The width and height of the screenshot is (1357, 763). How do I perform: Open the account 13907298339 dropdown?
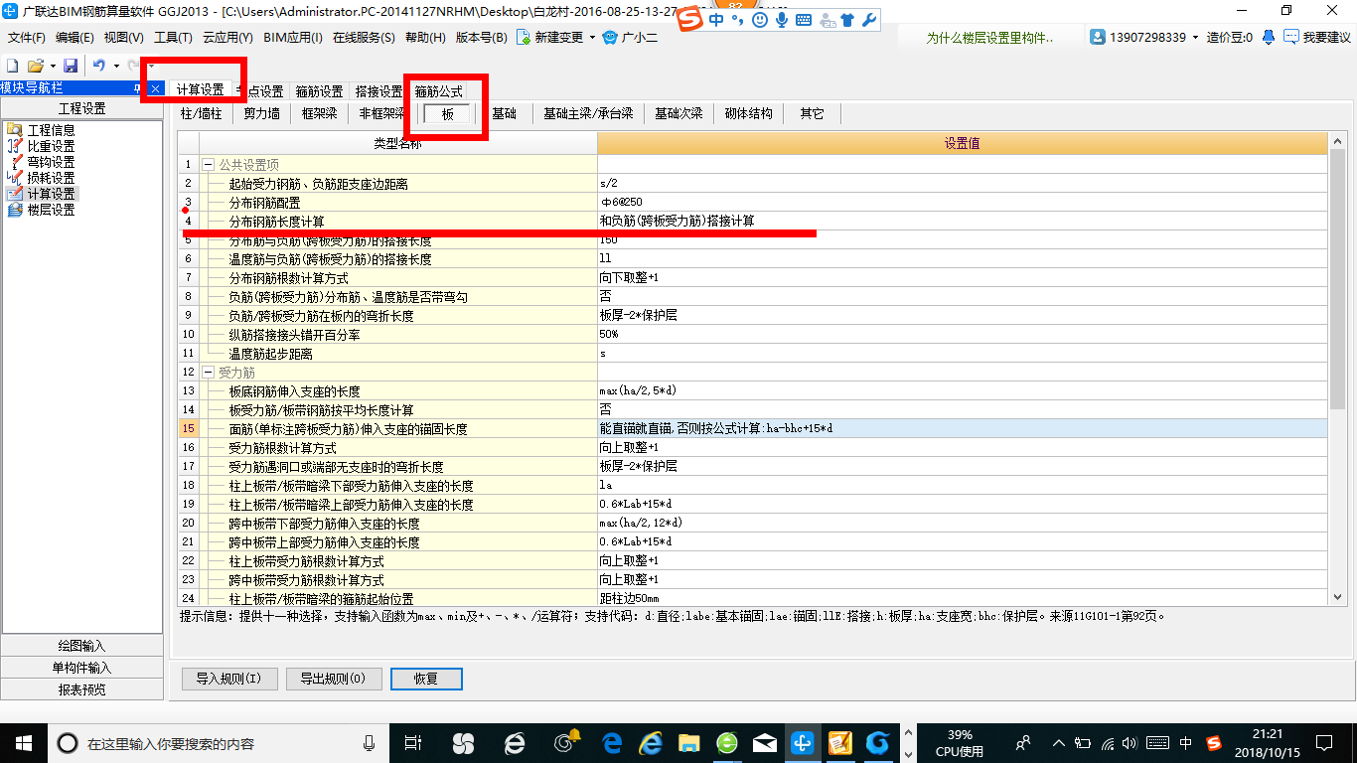(1195, 38)
